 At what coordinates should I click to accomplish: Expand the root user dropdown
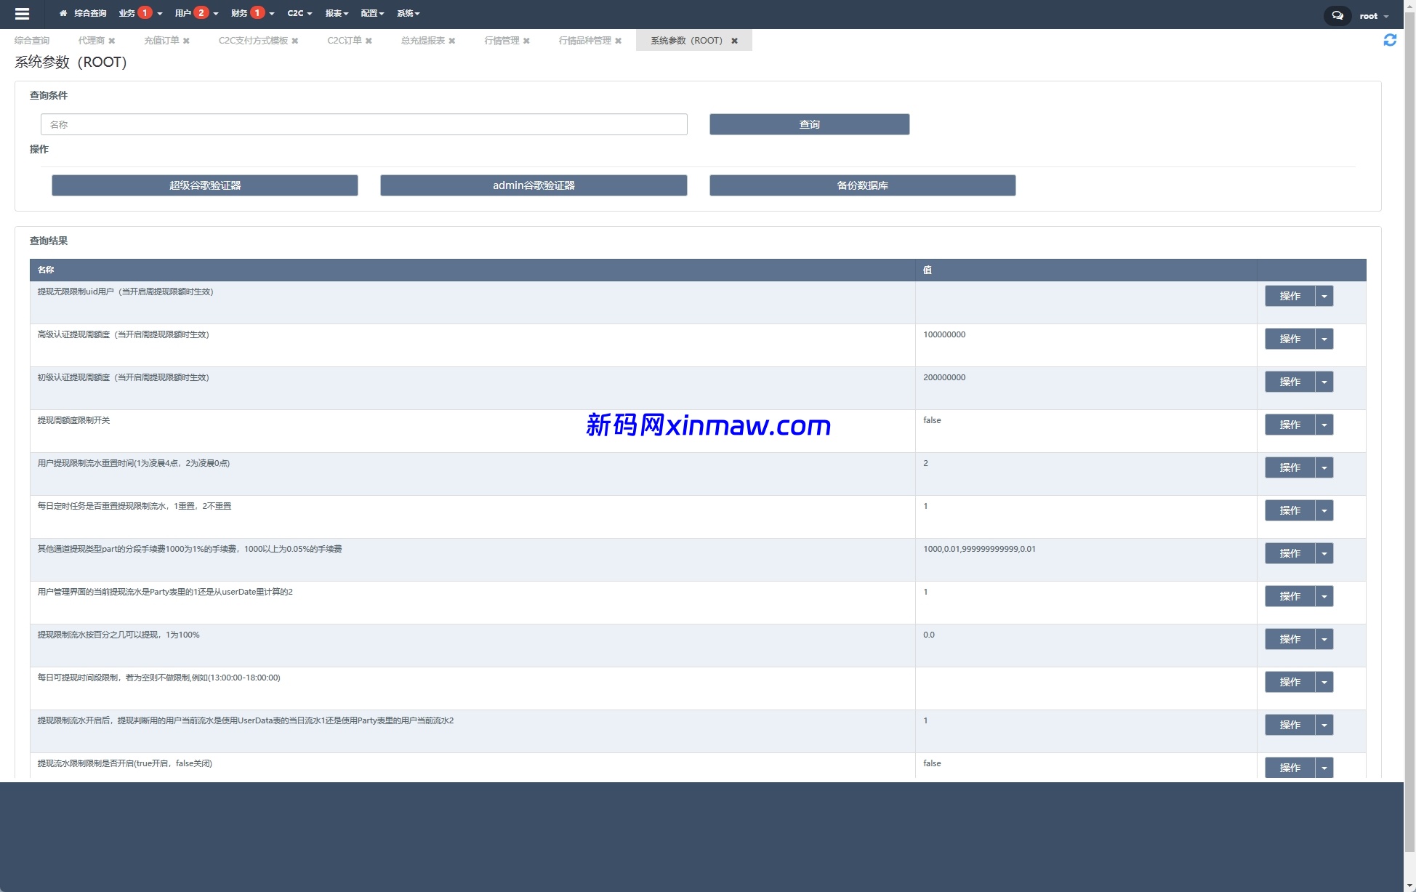[1374, 16]
